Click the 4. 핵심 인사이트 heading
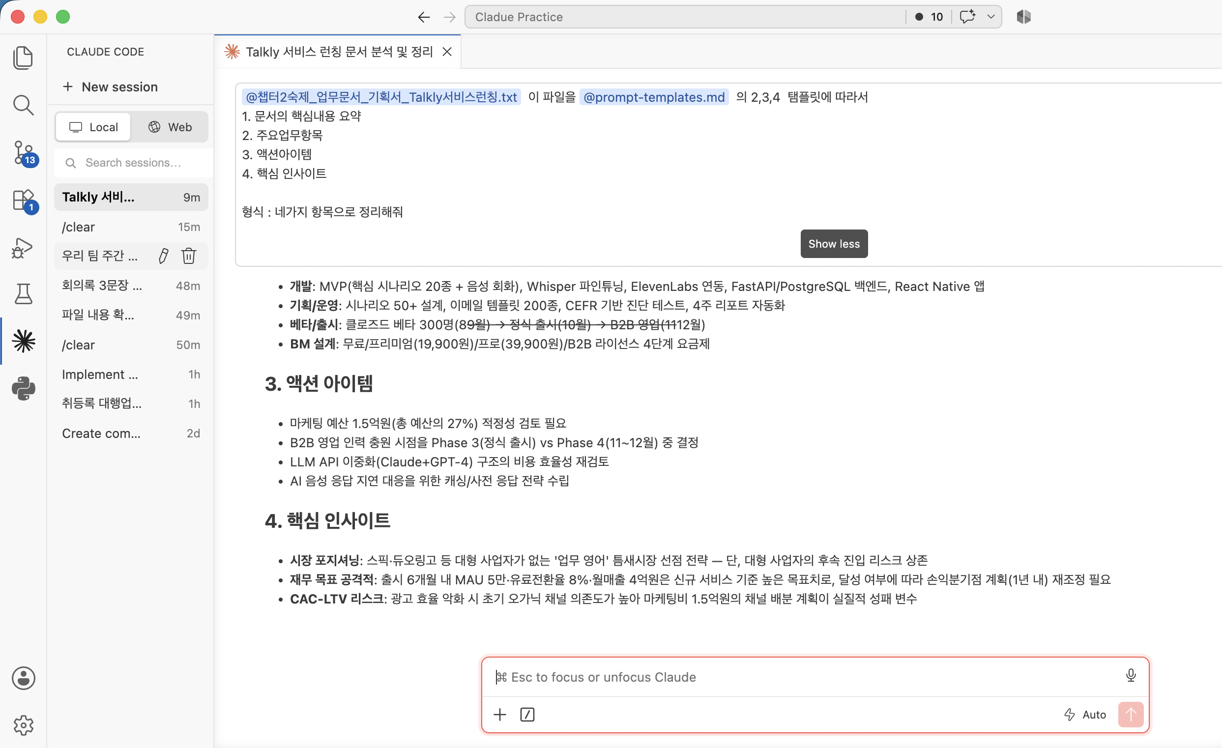The image size is (1222, 748). point(327,520)
